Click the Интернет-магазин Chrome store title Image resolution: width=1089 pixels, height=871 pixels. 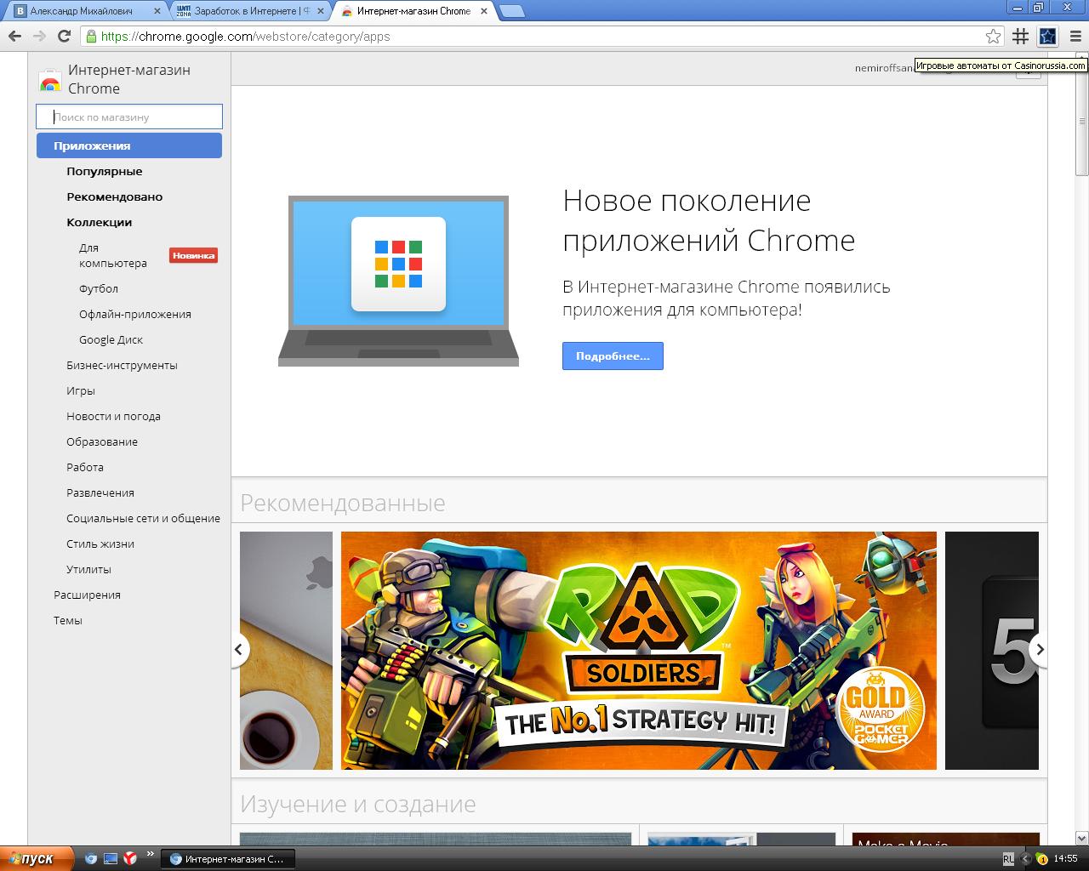point(129,79)
